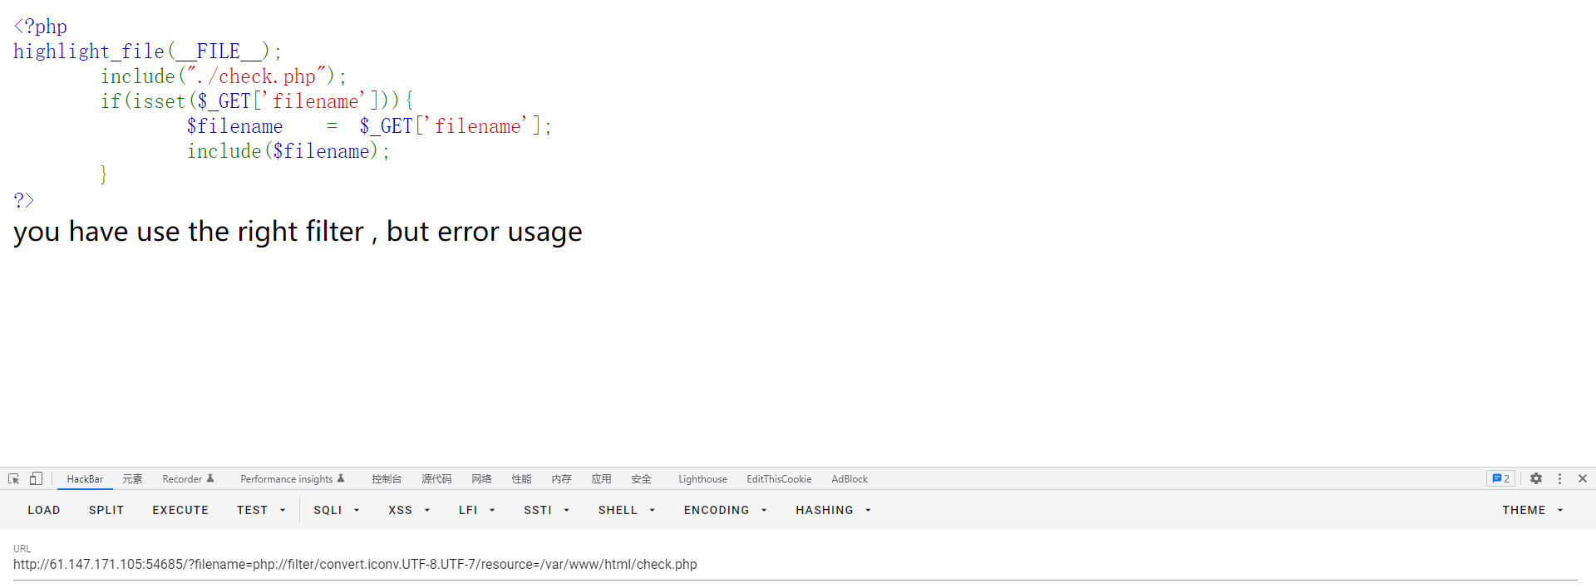Click the HackBar SPLIT button

point(106,510)
